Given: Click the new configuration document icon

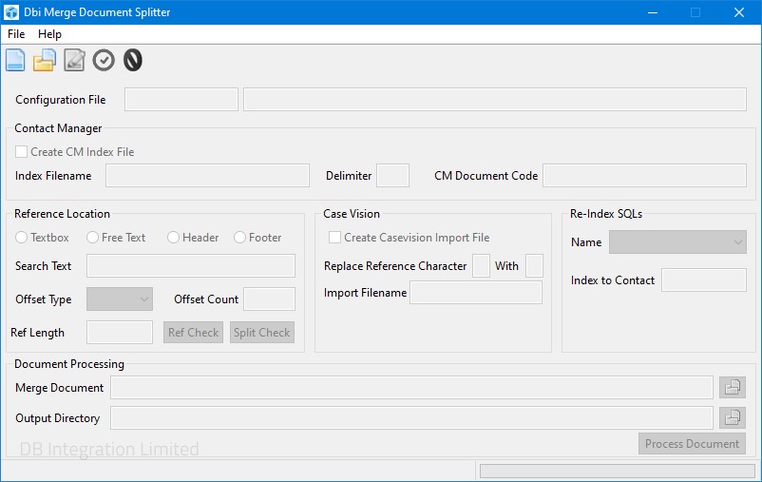Looking at the screenshot, I should click(16, 61).
